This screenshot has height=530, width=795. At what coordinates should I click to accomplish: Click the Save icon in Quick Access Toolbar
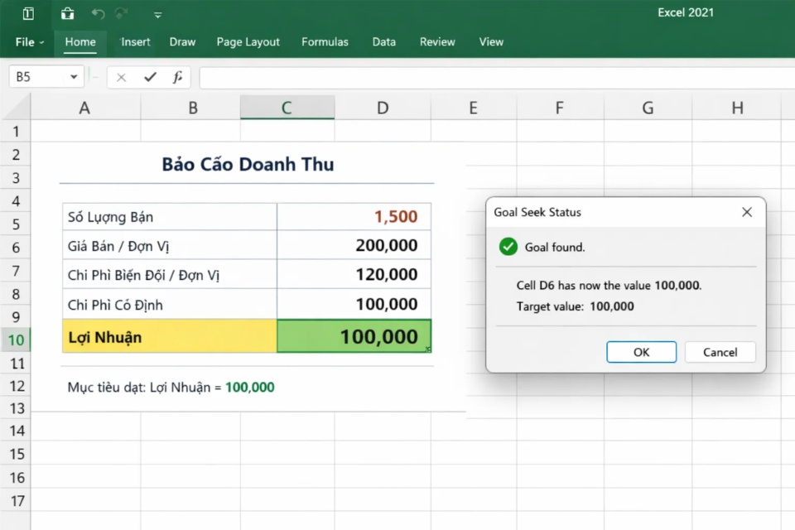(x=68, y=13)
